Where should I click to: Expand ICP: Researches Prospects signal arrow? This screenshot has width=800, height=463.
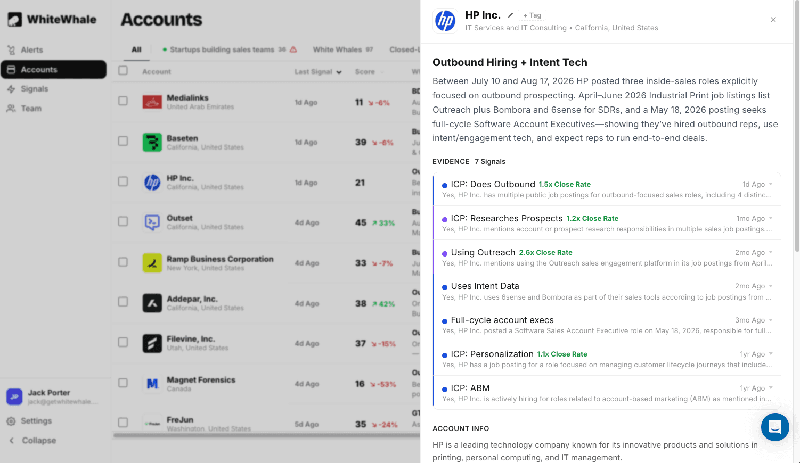click(771, 218)
